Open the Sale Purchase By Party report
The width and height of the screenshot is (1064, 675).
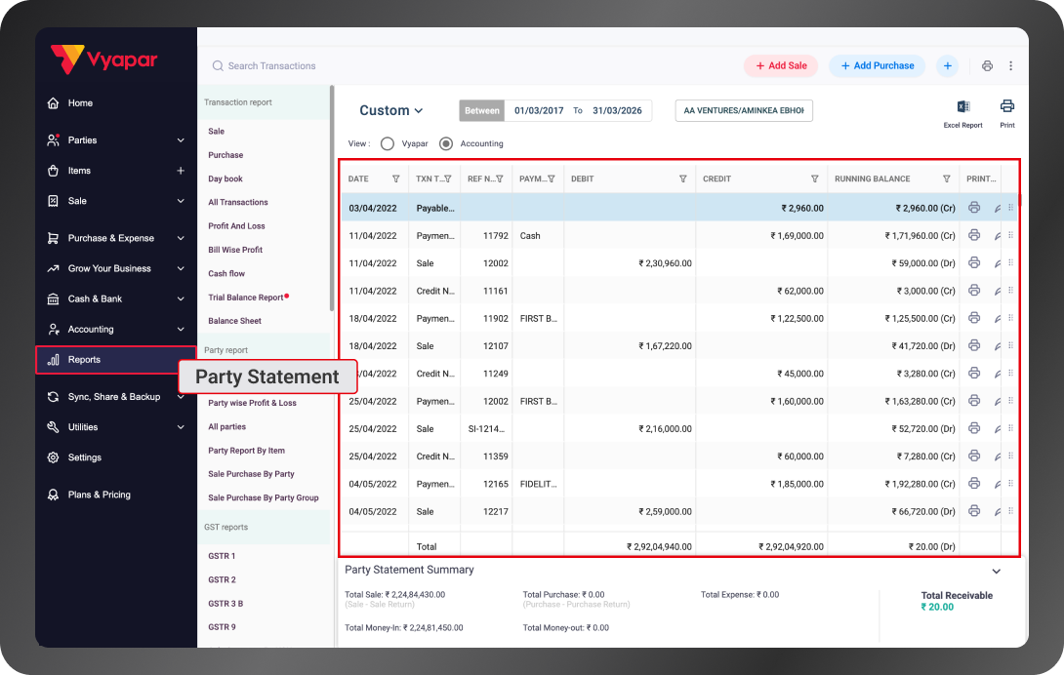(x=251, y=474)
